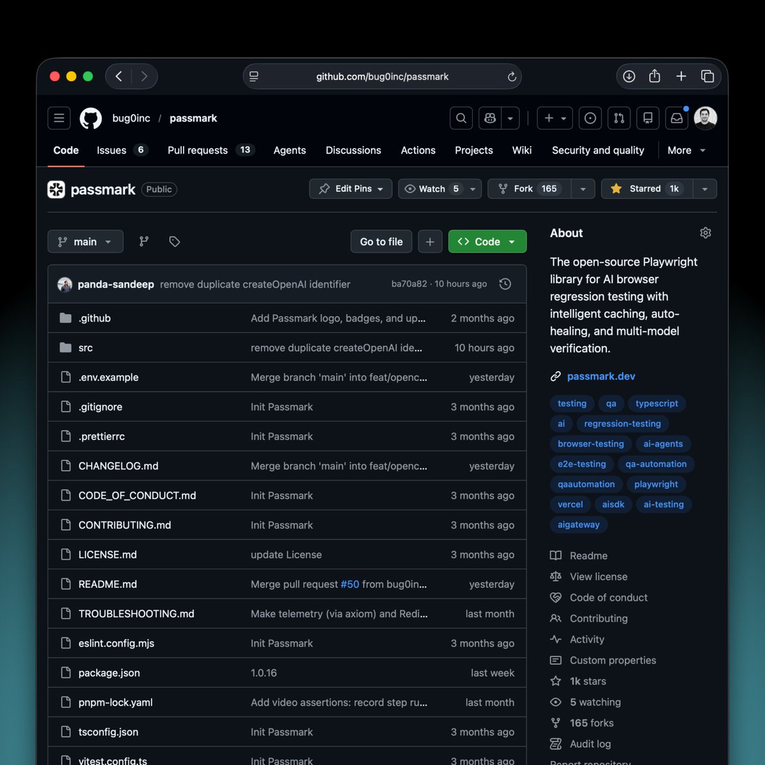Open the pull requests icon in header

coord(619,118)
